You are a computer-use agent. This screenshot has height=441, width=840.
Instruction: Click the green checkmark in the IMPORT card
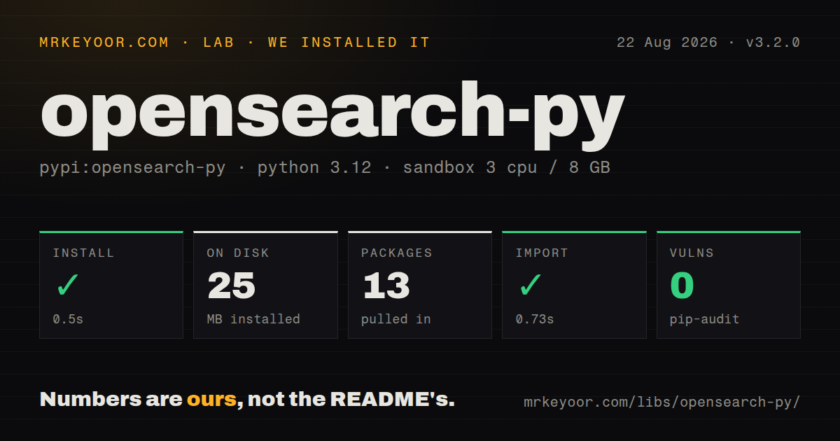point(531,286)
